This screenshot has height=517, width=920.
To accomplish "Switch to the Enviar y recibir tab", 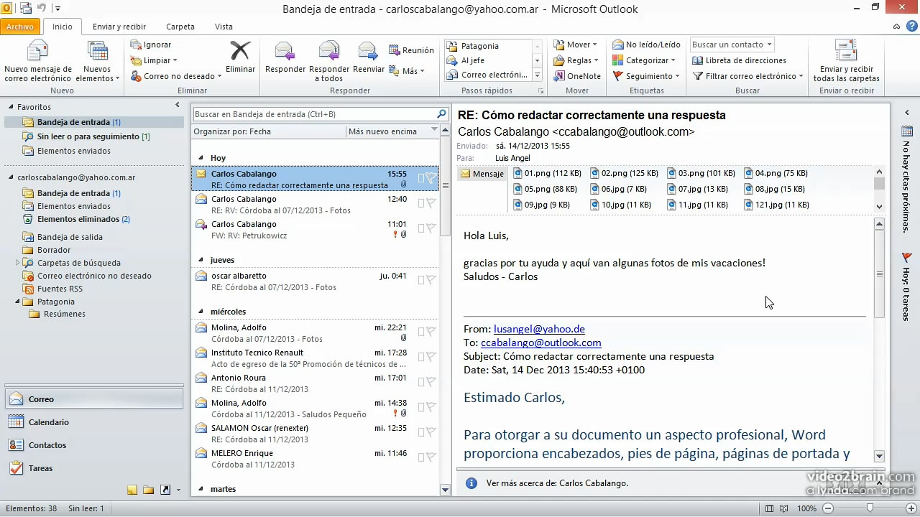I will tap(119, 27).
